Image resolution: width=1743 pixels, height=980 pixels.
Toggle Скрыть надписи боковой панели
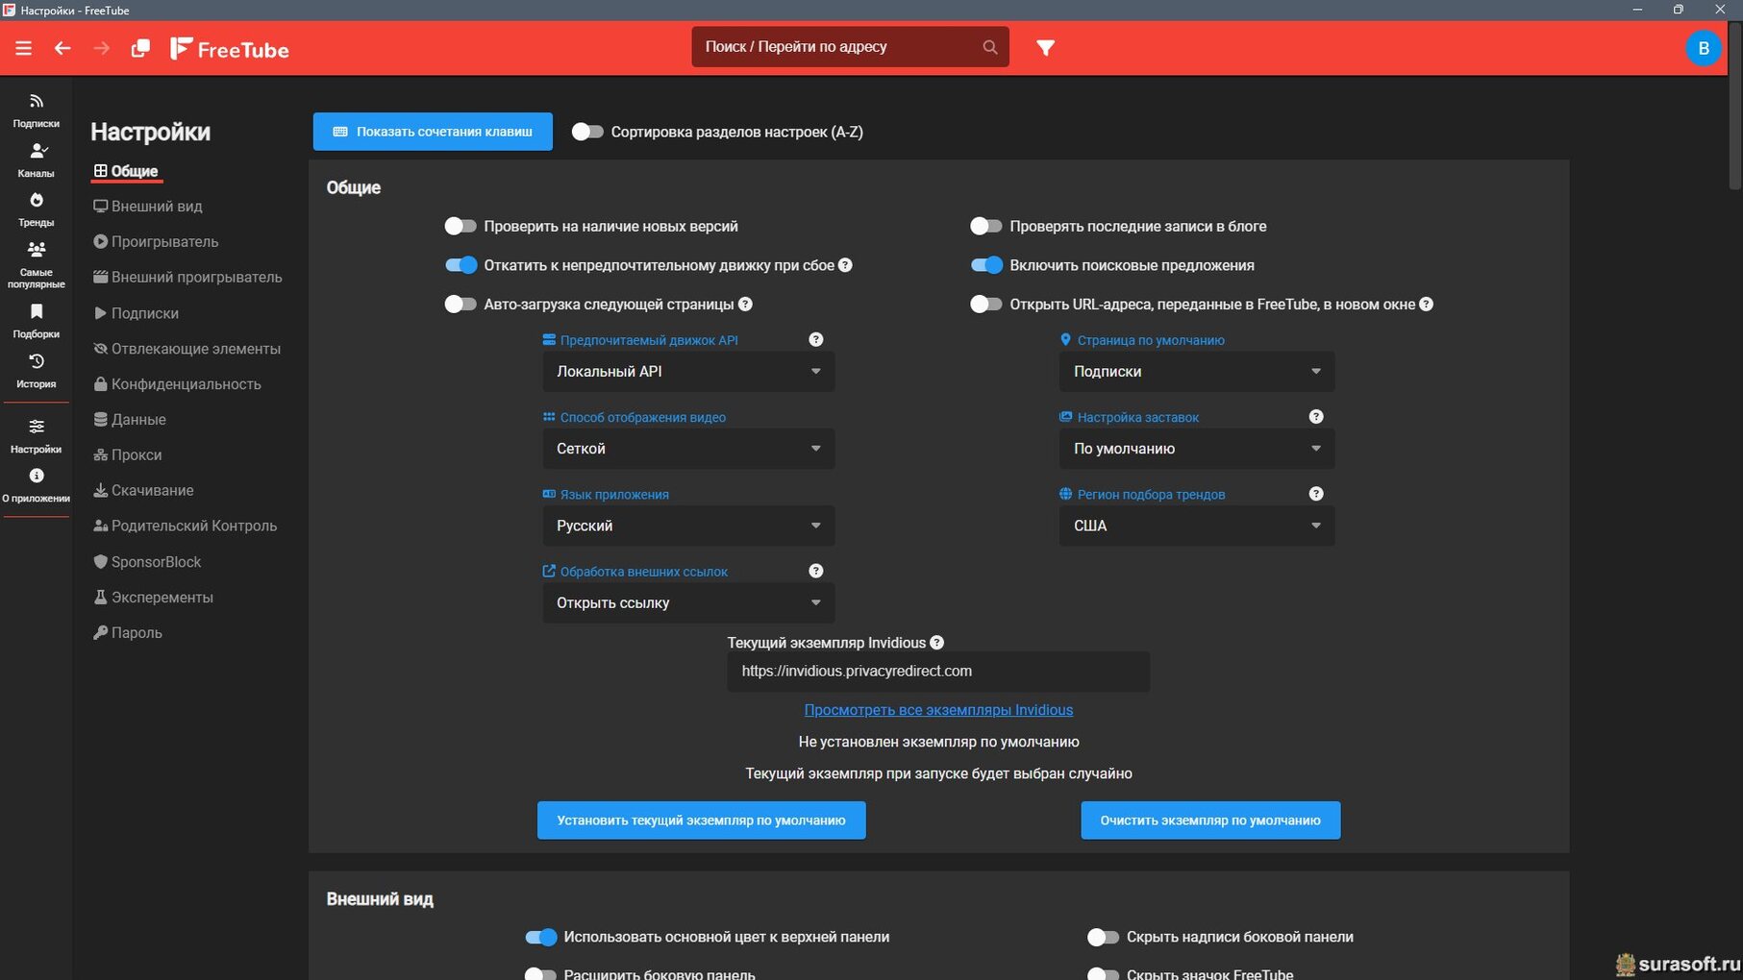click(1103, 937)
